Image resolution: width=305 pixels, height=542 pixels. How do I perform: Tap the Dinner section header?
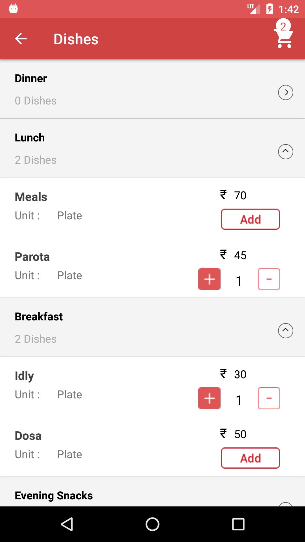152,89
